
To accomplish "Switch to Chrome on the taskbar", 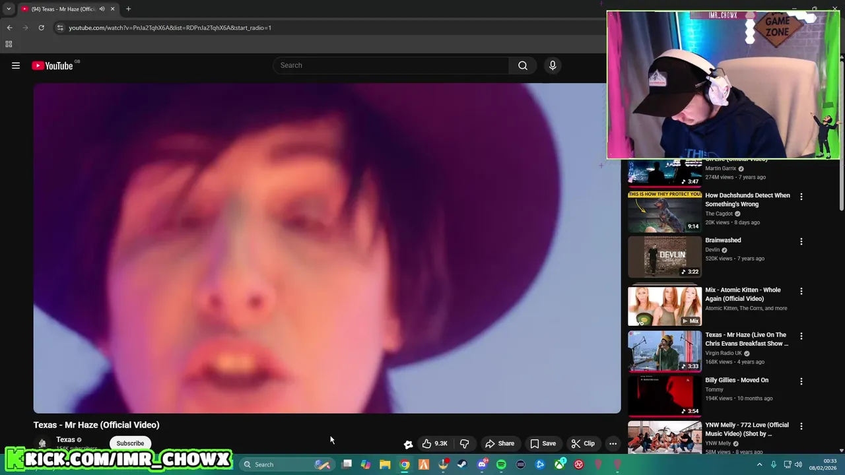I will click(405, 464).
